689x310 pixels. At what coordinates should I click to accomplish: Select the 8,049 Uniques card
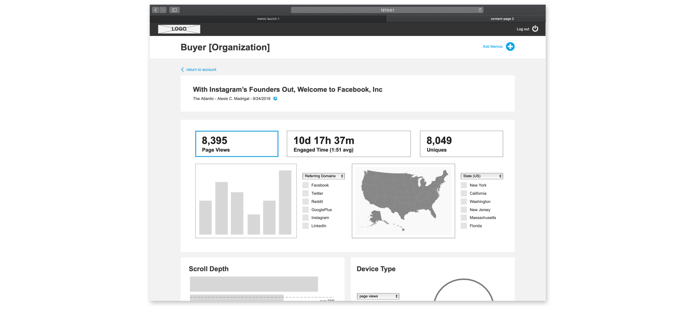(x=461, y=144)
